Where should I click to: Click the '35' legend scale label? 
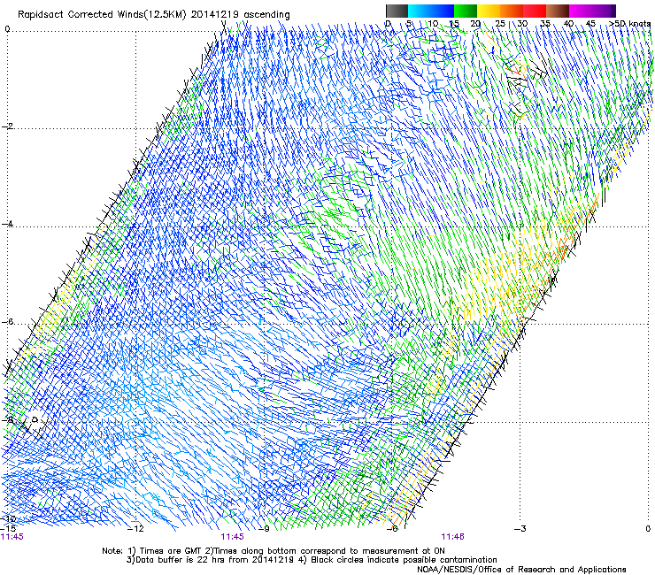click(545, 24)
